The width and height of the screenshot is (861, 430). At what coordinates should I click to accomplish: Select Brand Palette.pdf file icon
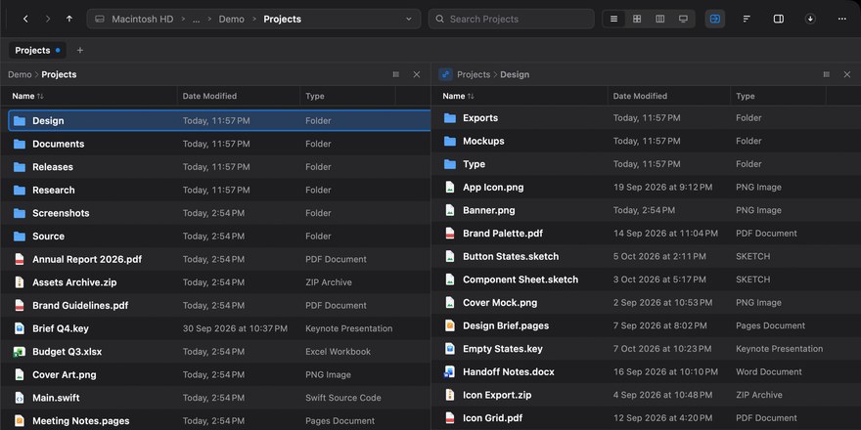[x=450, y=234]
